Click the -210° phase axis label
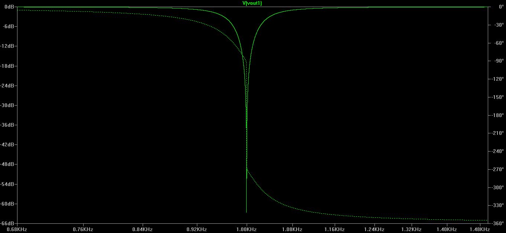Image resolution: width=506 pixels, height=233 pixels. click(498, 133)
